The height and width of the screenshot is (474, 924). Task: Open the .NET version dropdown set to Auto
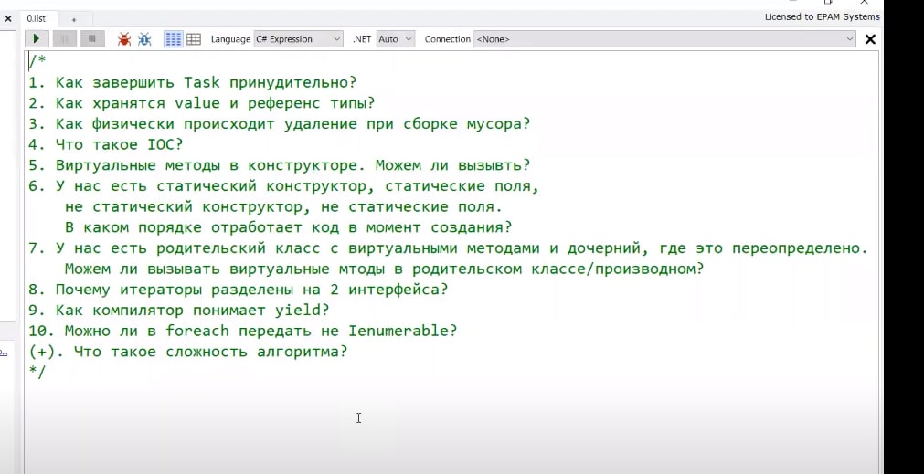396,39
